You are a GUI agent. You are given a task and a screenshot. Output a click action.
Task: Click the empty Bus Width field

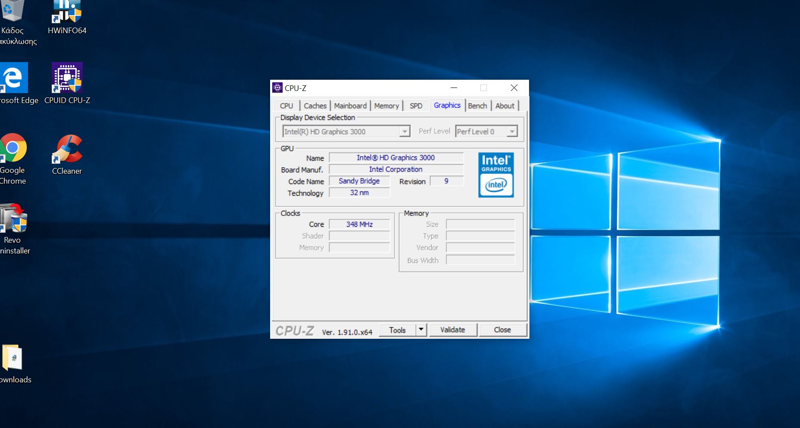pos(480,260)
